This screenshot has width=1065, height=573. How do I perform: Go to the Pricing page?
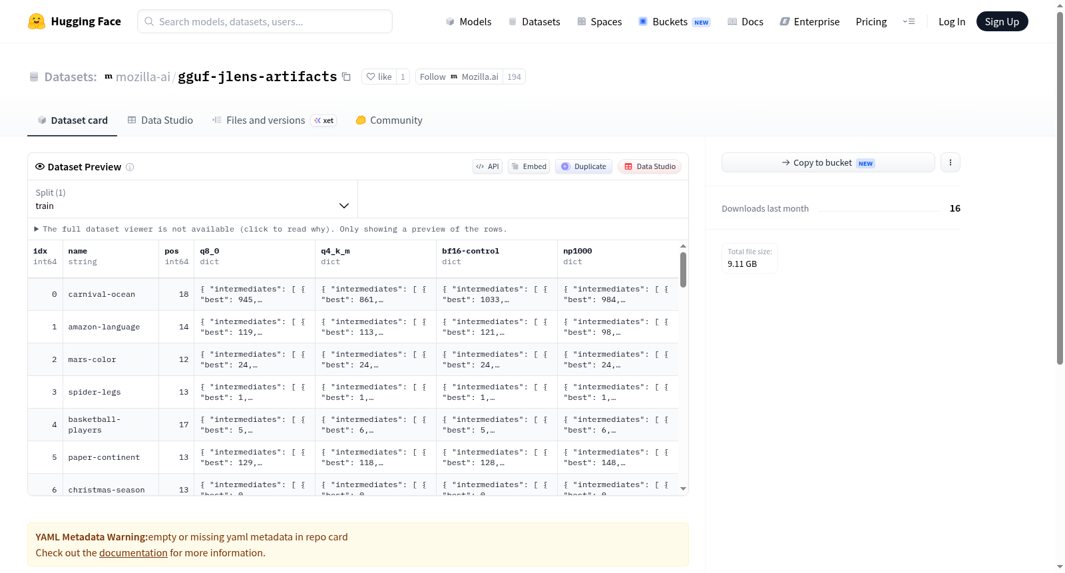(x=871, y=21)
